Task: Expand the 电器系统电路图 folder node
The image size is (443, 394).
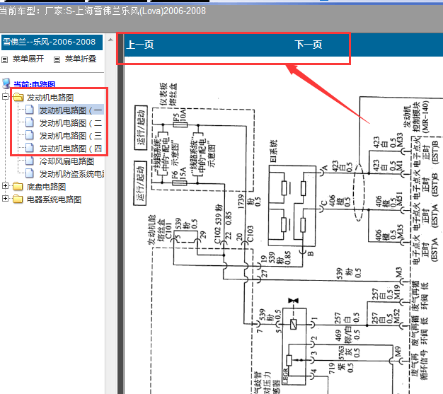Action: click(x=5, y=199)
